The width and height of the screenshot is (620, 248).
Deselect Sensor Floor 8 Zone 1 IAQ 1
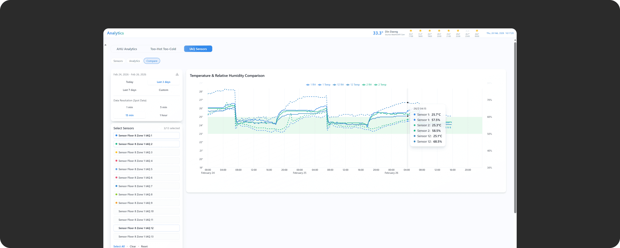(x=146, y=136)
